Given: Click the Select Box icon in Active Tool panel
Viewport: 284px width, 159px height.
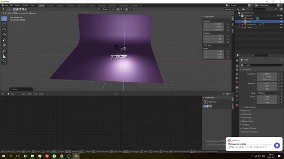Looking at the screenshot, I should coord(206,102).
